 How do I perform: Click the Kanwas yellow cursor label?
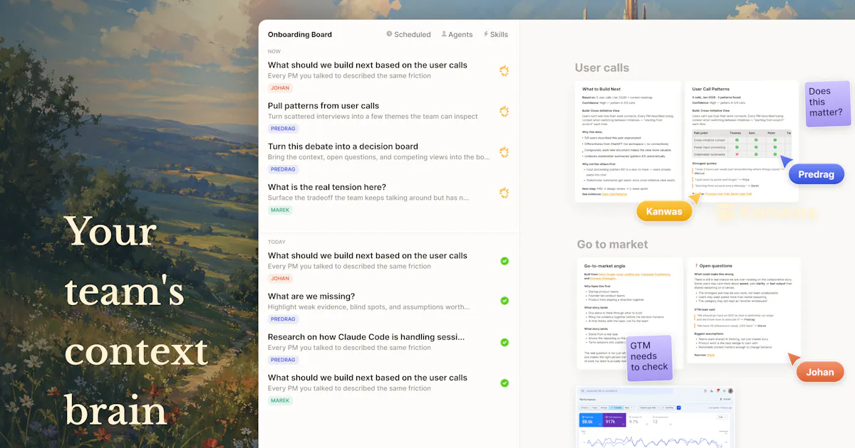664,211
